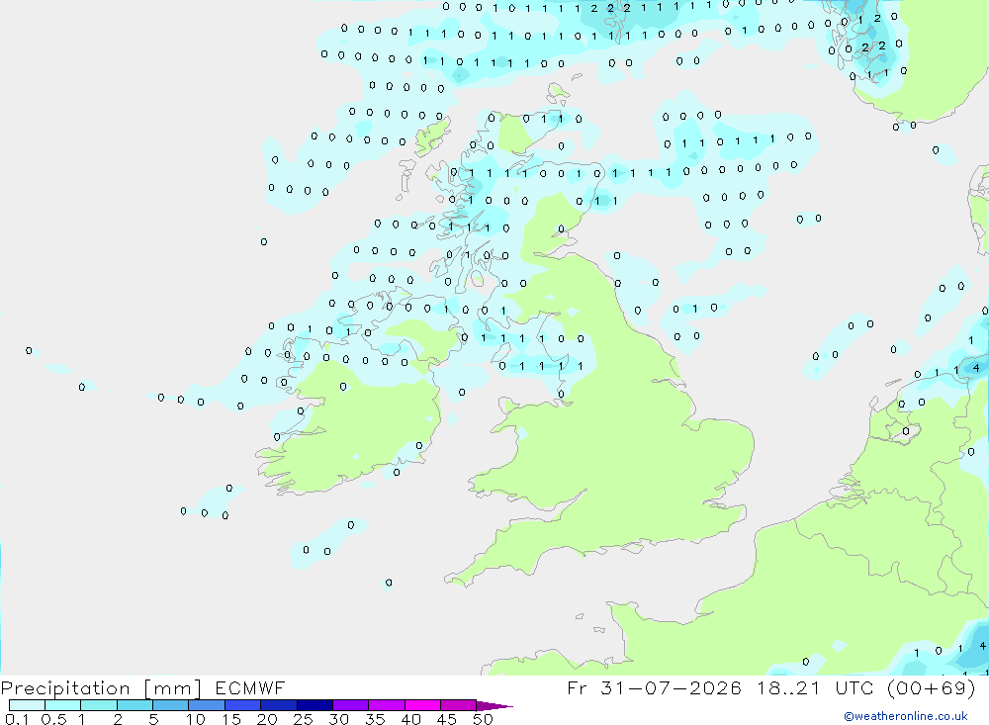Open the weatheronline.co.uk link

pyautogui.click(x=906, y=716)
